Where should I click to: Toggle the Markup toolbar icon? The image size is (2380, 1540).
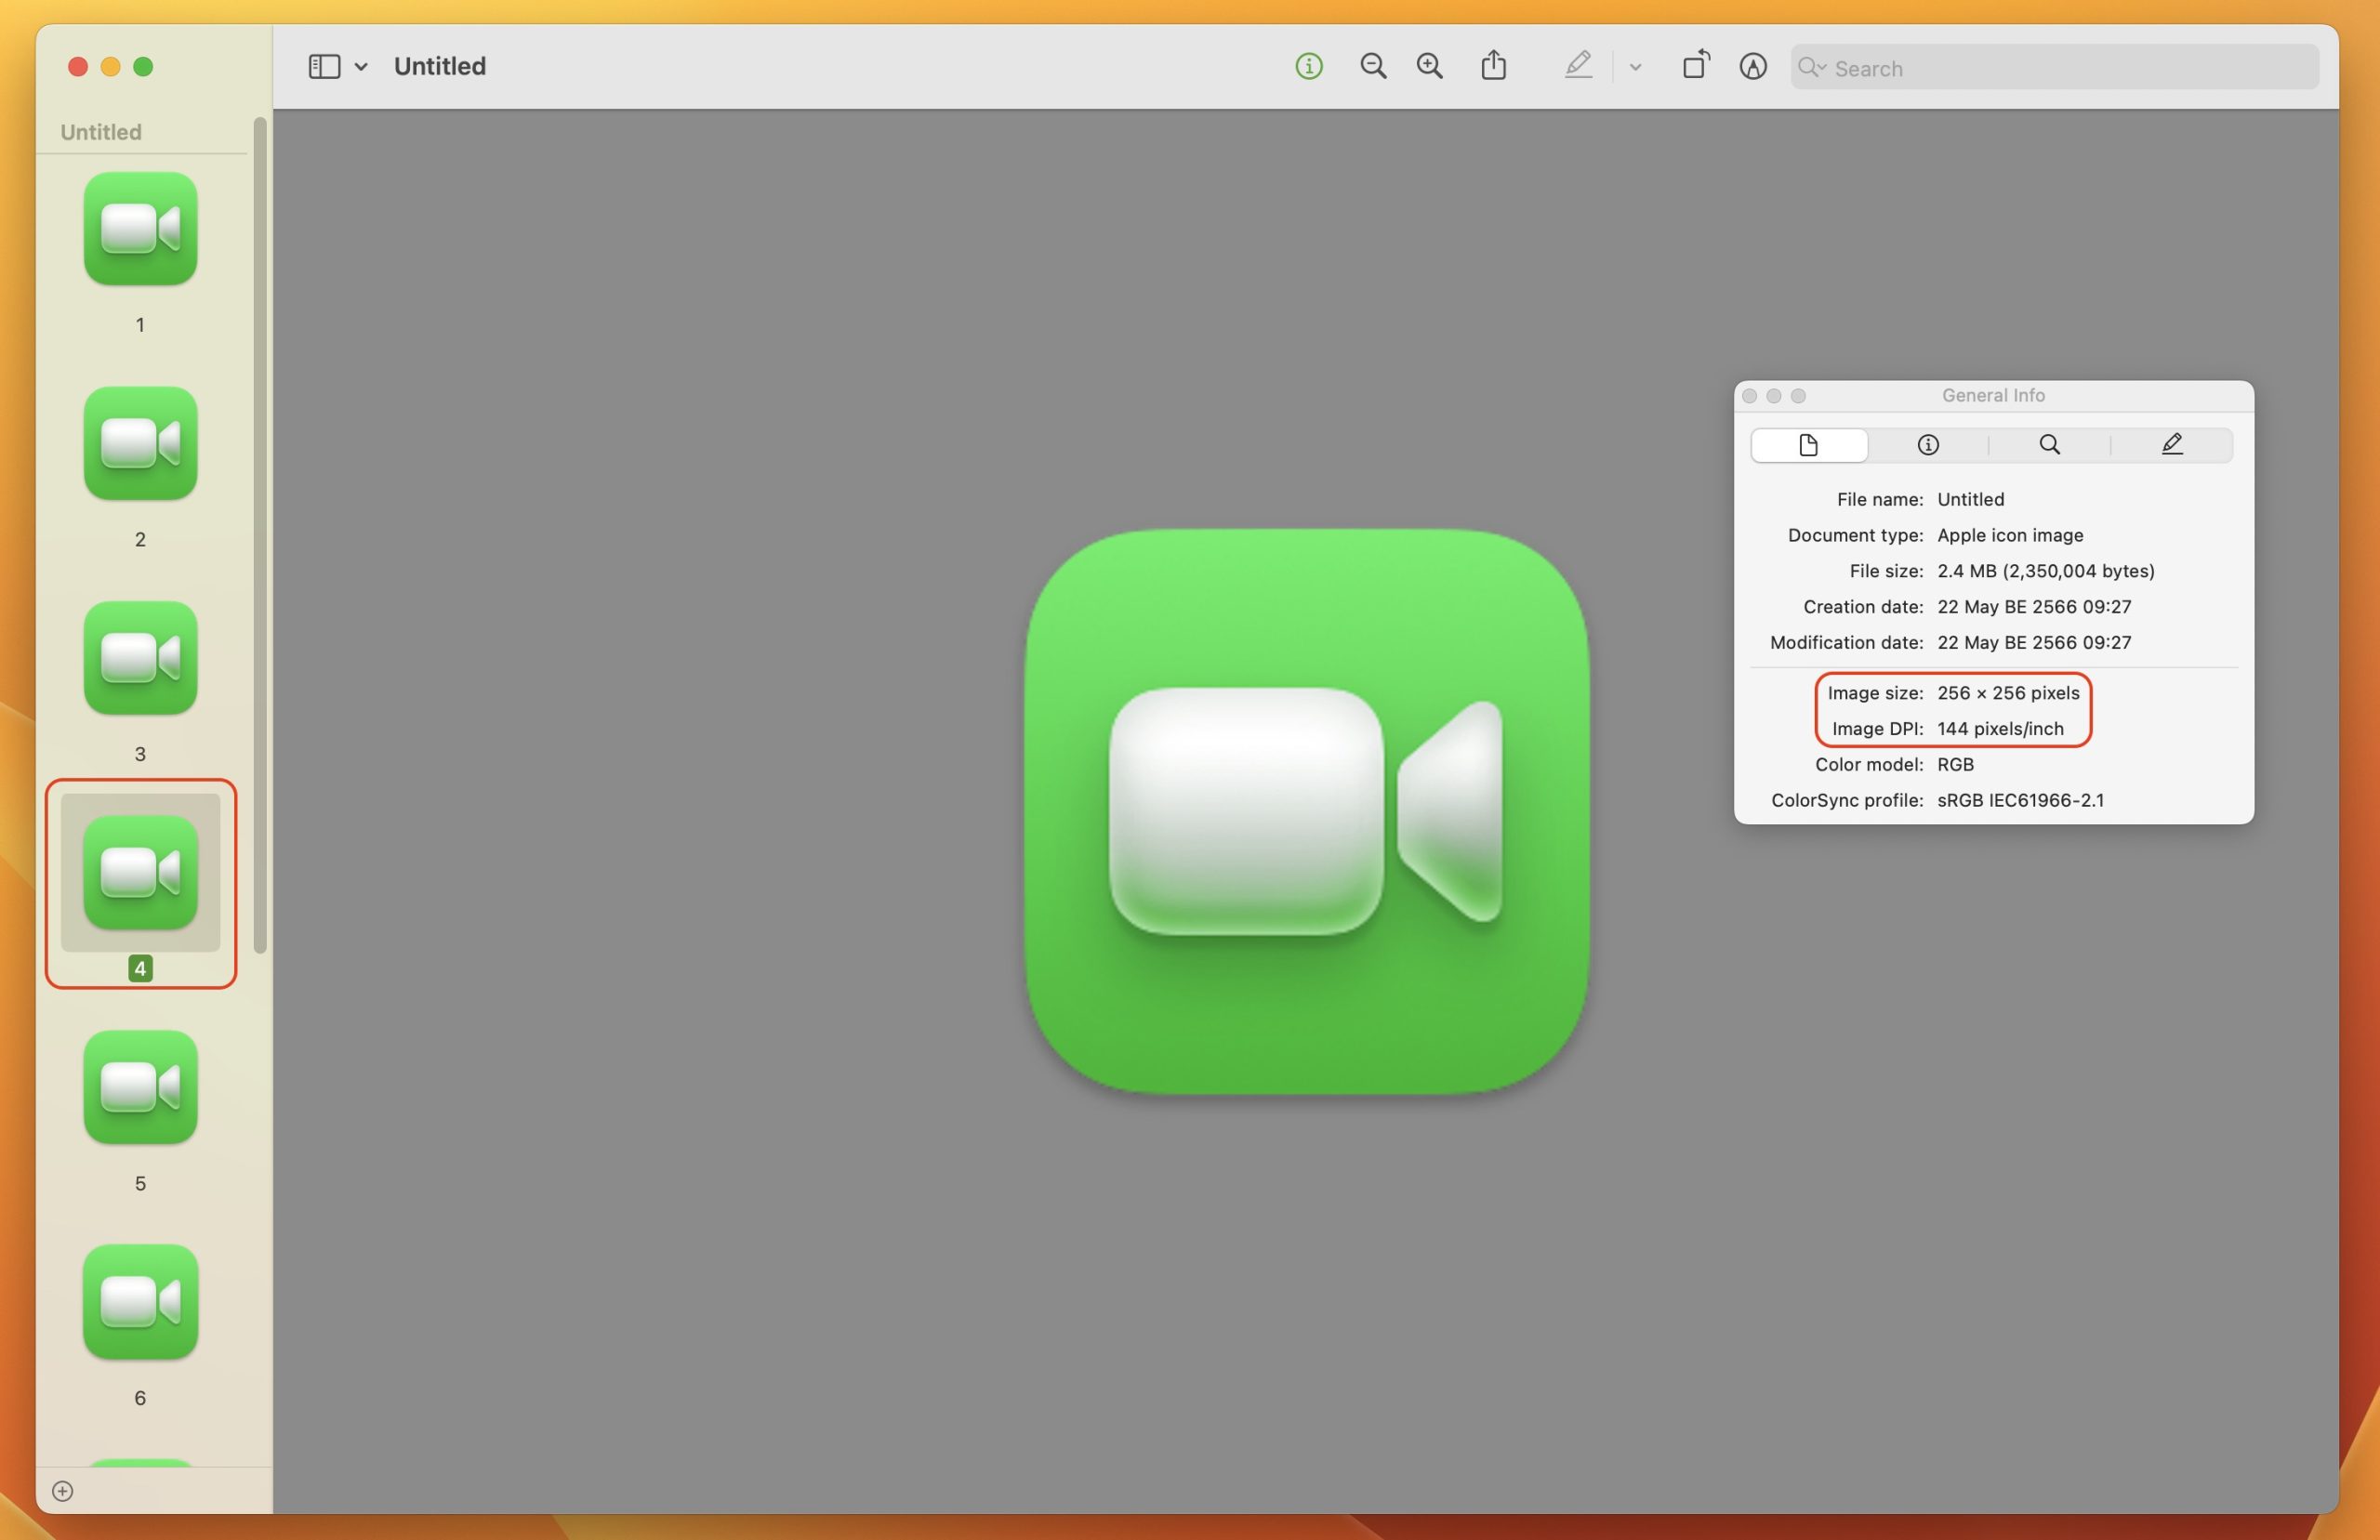pos(1752,66)
